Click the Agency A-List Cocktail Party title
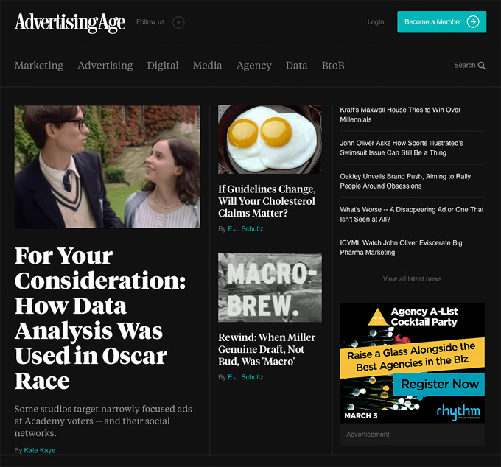 [x=424, y=316]
